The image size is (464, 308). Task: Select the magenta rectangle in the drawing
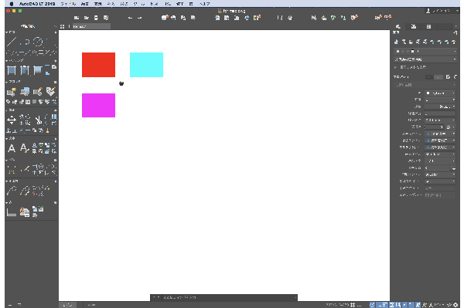pyautogui.click(x=98, y=106)
